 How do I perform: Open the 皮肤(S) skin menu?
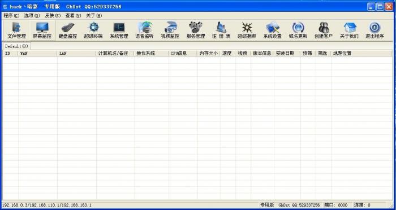53,16
